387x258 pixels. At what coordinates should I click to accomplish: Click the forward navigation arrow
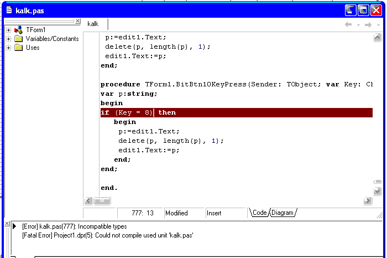368,24
